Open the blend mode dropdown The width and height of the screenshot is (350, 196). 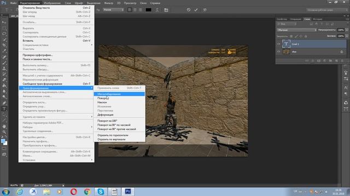pos(296,30)
